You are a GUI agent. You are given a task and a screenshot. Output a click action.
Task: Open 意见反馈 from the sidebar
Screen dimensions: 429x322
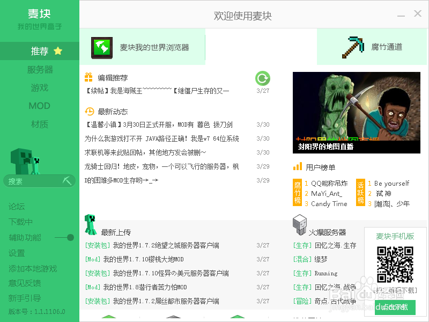click(x=26, y=284)
